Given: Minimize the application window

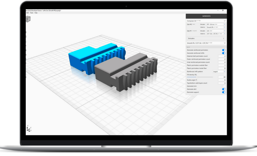Looking at the screenshot, I should (x=218, y=10).
